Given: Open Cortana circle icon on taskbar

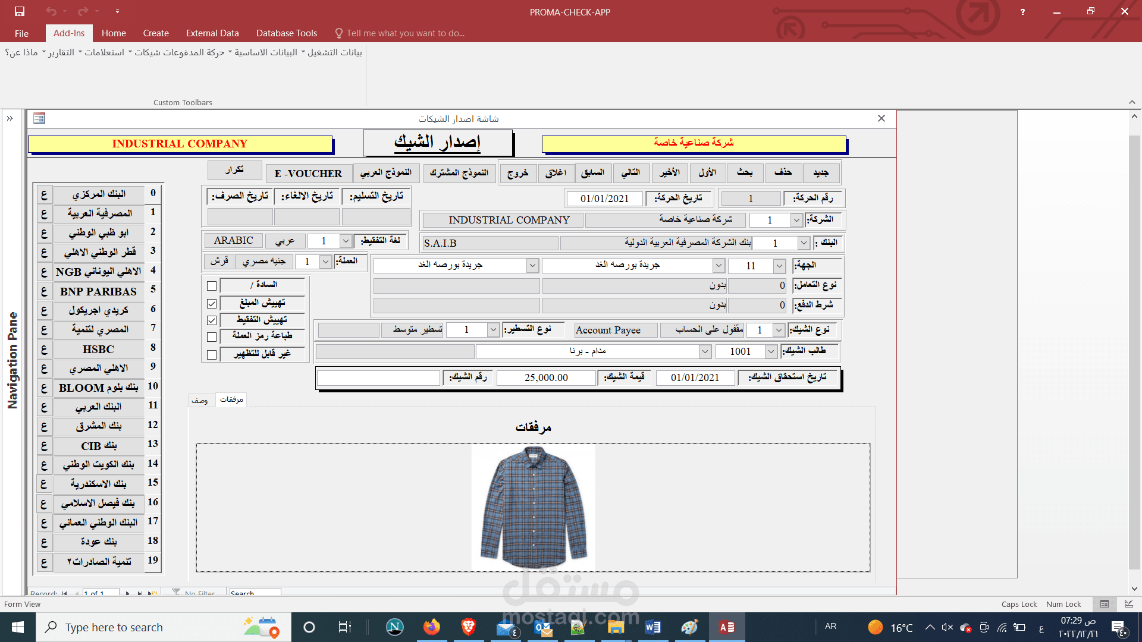Looking at the screenshot, I should [309, 627].
